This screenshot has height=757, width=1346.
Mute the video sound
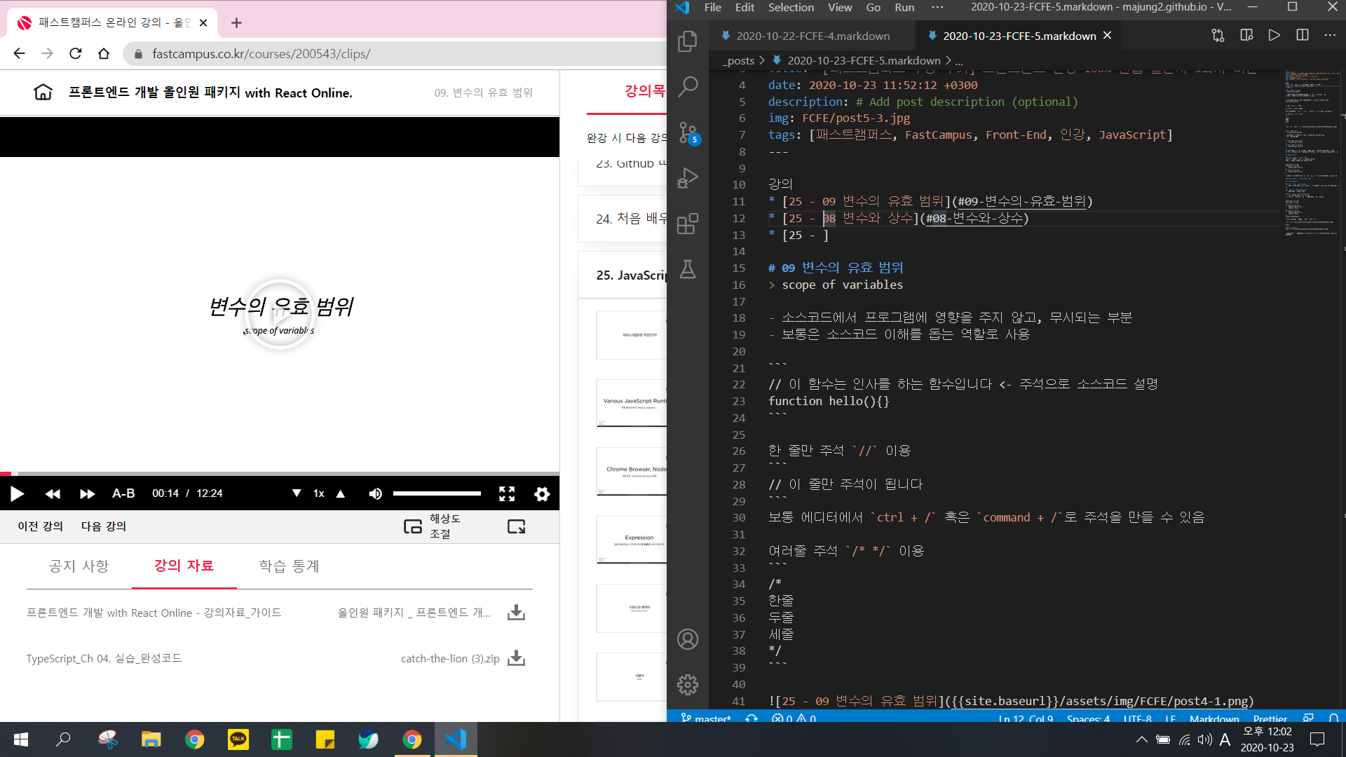coord(376,493)
